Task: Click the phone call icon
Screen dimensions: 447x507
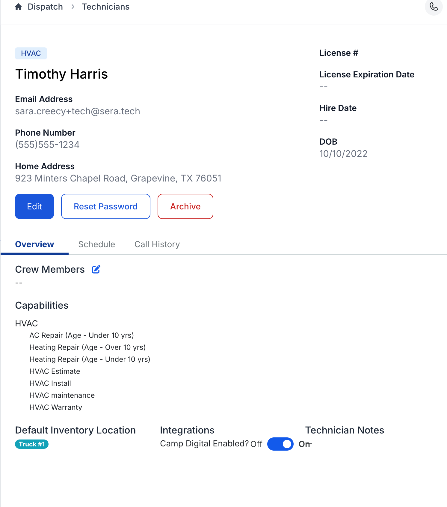Action: pos(434,7)
